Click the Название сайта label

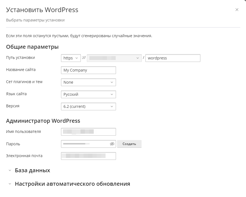(21, 70)
